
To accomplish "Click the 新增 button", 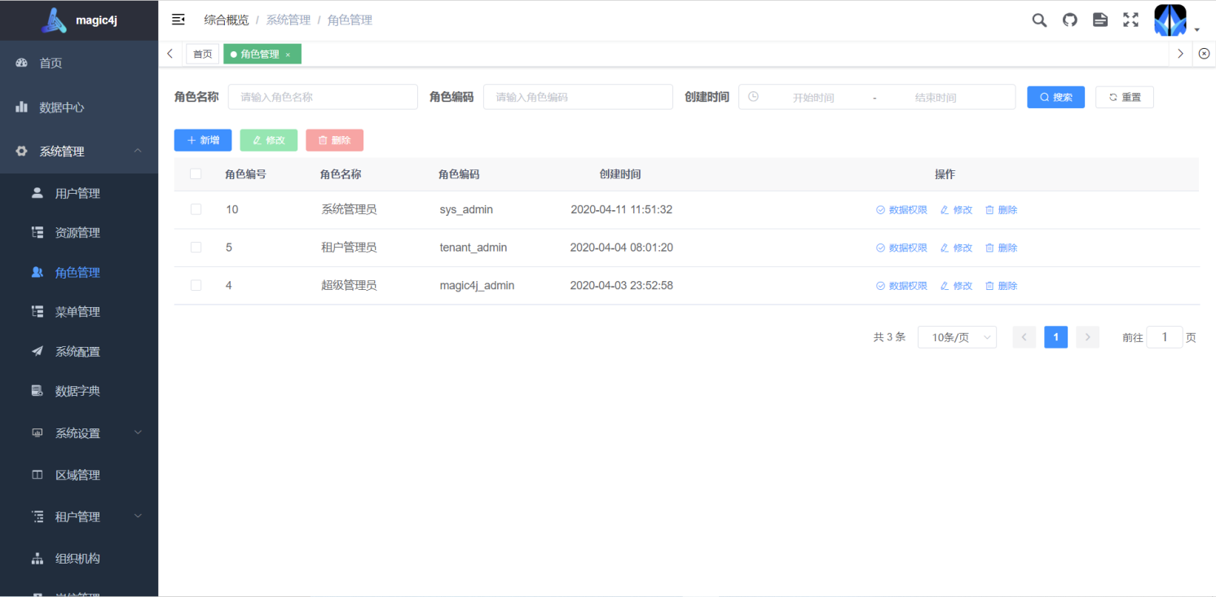I will (202, 139).
